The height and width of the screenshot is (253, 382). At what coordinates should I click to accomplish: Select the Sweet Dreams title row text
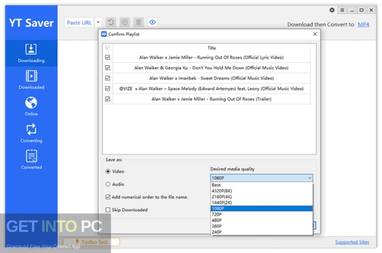click(211, 78)
